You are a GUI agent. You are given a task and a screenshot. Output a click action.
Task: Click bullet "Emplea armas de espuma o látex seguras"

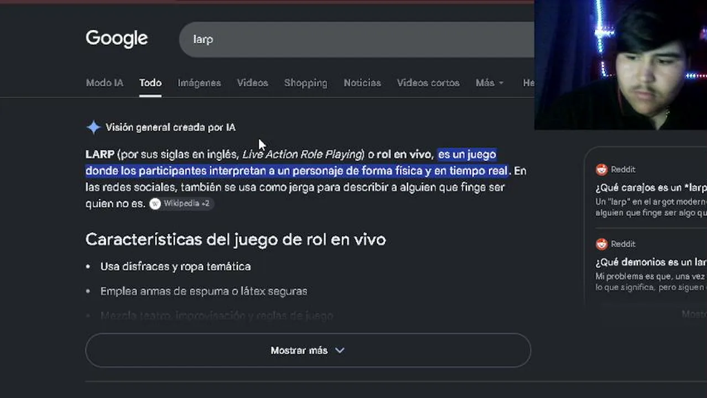[x=204, y=291]
